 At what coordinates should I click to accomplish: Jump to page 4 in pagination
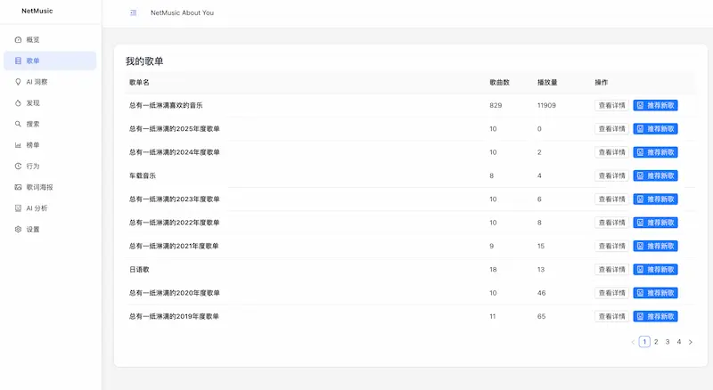click(678, 342)
